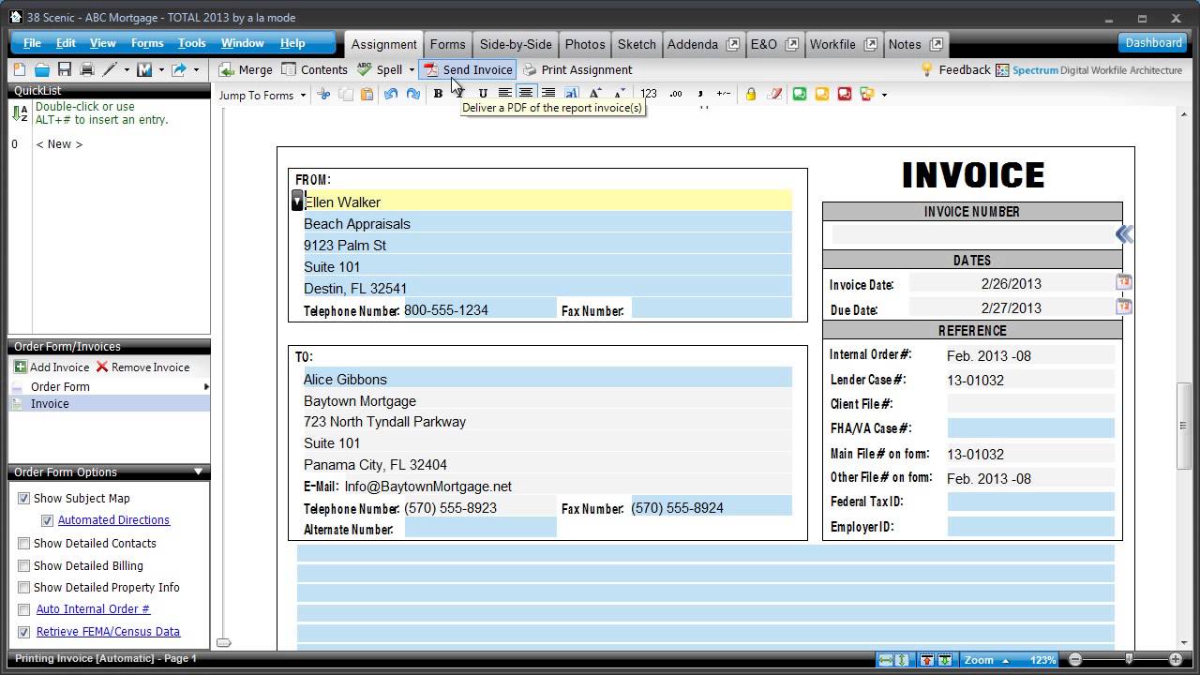Viewport: 1200px width, 675px height.
Task: Check Show Detailed Property Info
Action: click(x=24, y=588)
